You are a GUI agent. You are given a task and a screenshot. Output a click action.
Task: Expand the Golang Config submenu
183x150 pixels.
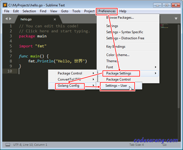pos(72,86)
